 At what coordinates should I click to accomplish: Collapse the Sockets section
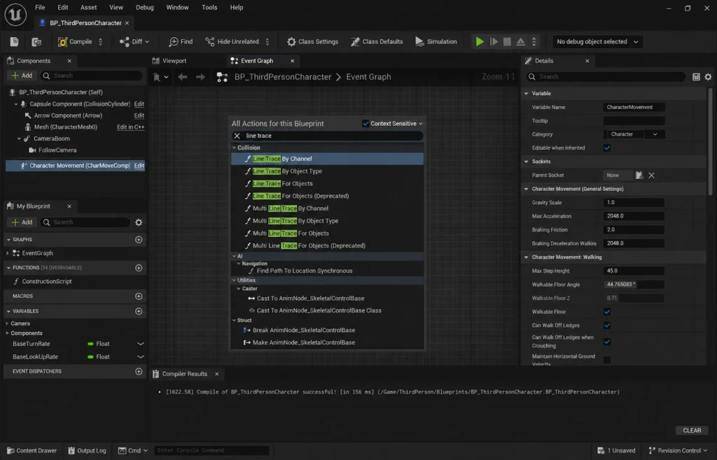pyautogui.click(x=527, y=161)
